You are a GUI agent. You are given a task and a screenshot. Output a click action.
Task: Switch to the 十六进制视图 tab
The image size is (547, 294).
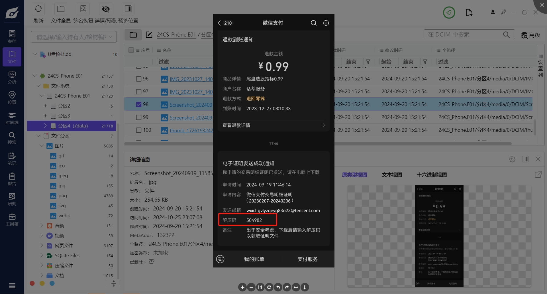tap(432, 175)
